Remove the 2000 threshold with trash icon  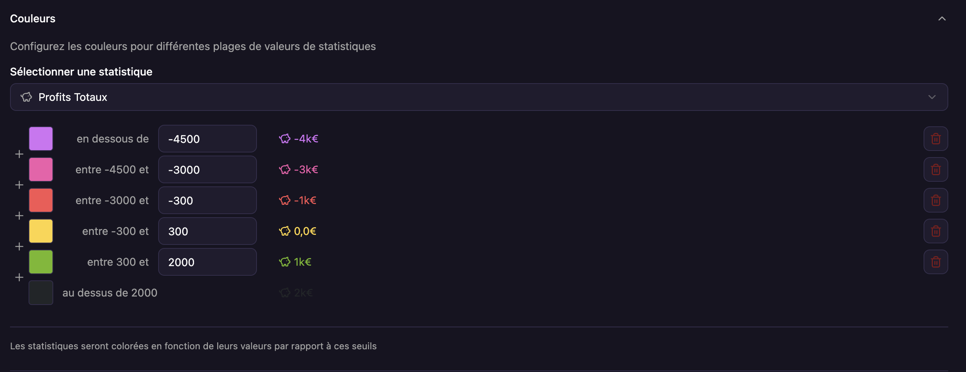pos(936,262)
